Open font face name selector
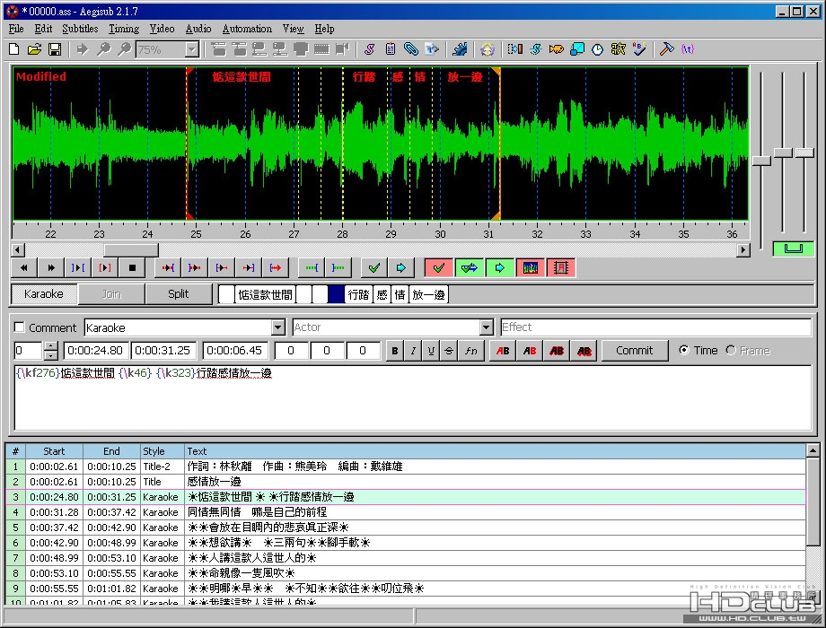The height and width of the screenshot is (628, 826). [471, 351]
